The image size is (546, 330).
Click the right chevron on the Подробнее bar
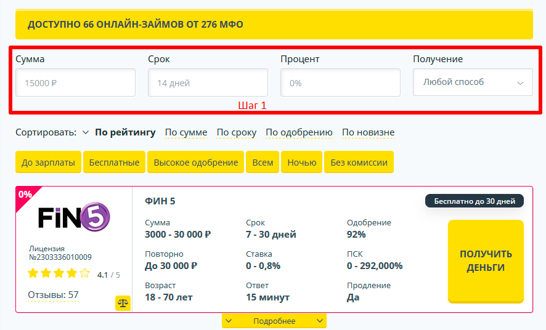coord(319,321)
